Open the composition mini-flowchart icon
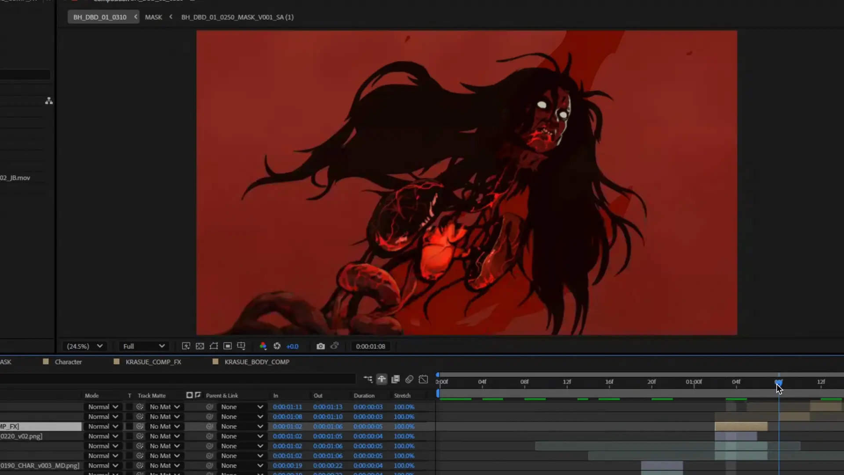 click(367, 379)
